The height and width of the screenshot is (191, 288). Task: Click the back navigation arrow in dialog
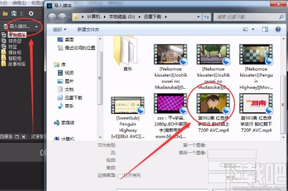pos(52,17)
